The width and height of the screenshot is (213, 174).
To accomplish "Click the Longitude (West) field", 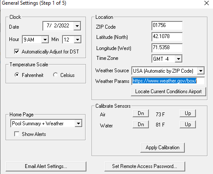I will tap(167, 48).
